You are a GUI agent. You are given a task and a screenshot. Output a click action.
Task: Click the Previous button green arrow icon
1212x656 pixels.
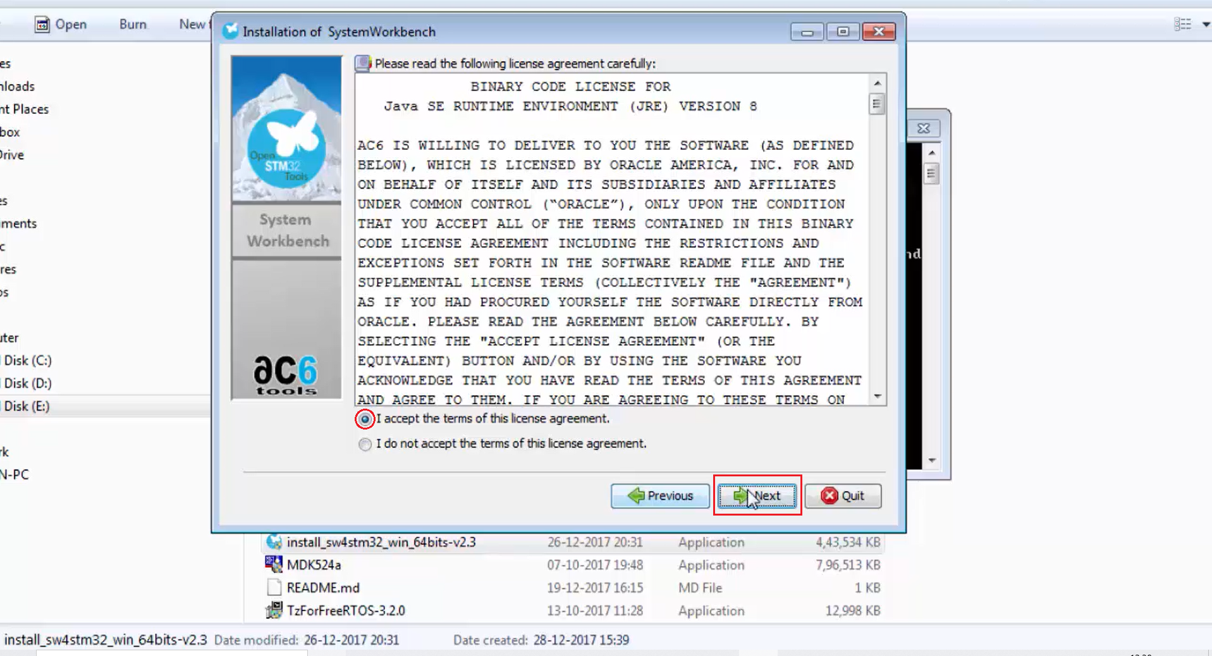pyautogui.click(x=636, y=495)
